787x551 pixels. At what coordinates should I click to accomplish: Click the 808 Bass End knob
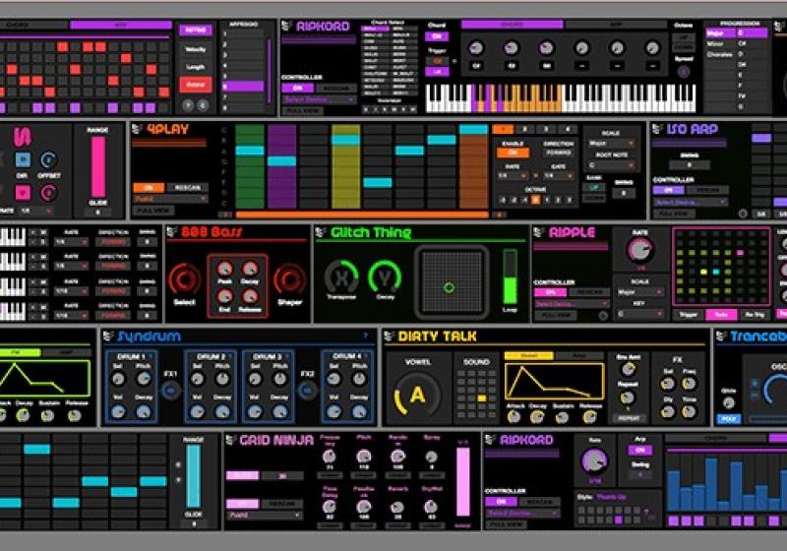(x=225, y=297)
